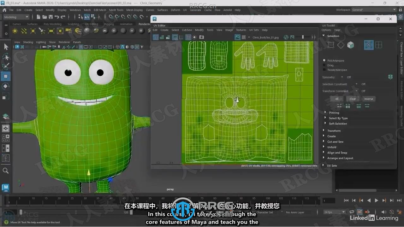Open the Transform Constraint dropdown
The width and height of the screenshot is (404, 227).
pyautogui.click(x=356, y=91)
